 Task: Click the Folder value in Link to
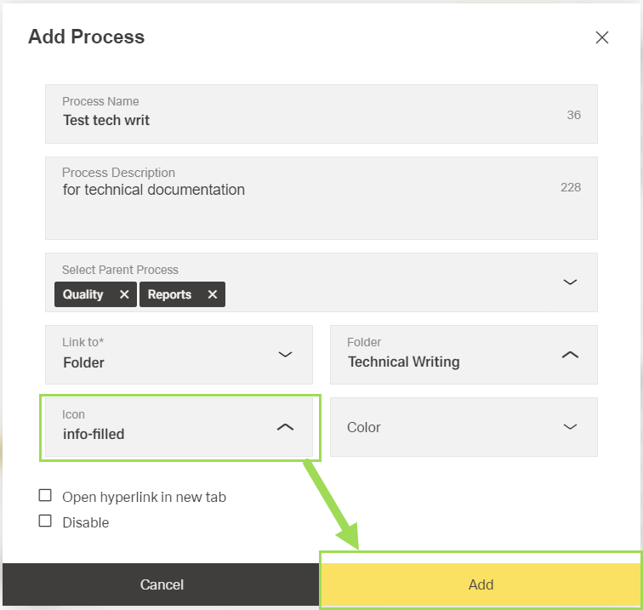[x=83, y=362]
